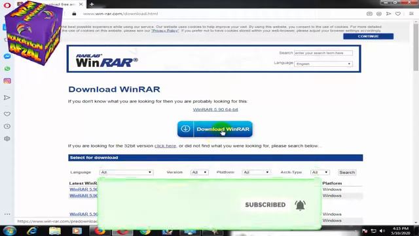Open the Privacy Policy link
The image size is (419, 236).
tap(165, 31)
